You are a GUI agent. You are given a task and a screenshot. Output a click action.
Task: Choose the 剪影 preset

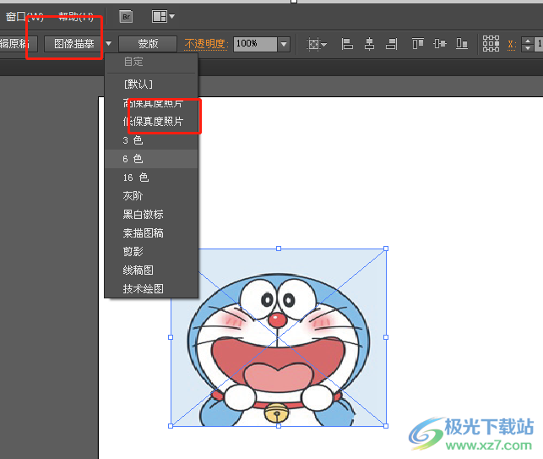[x=151, y=252]
